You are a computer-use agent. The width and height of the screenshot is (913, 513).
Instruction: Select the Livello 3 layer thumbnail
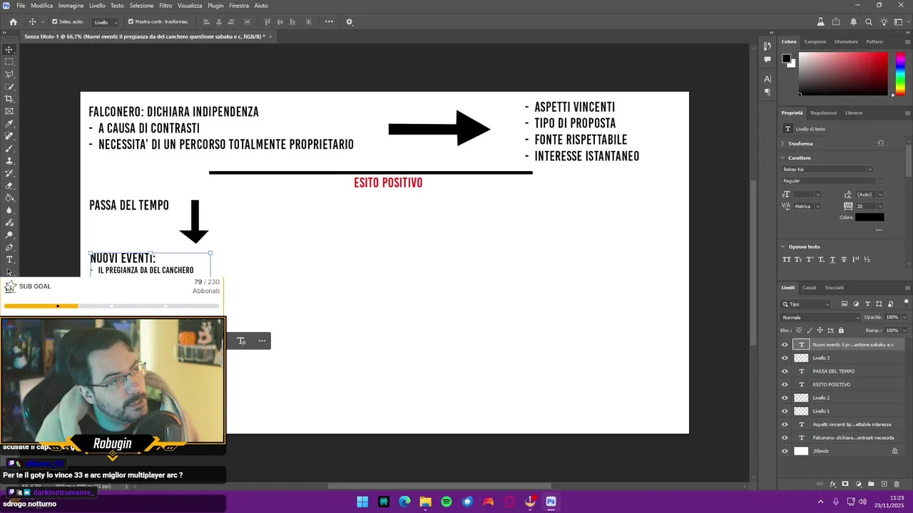point(801,358)
